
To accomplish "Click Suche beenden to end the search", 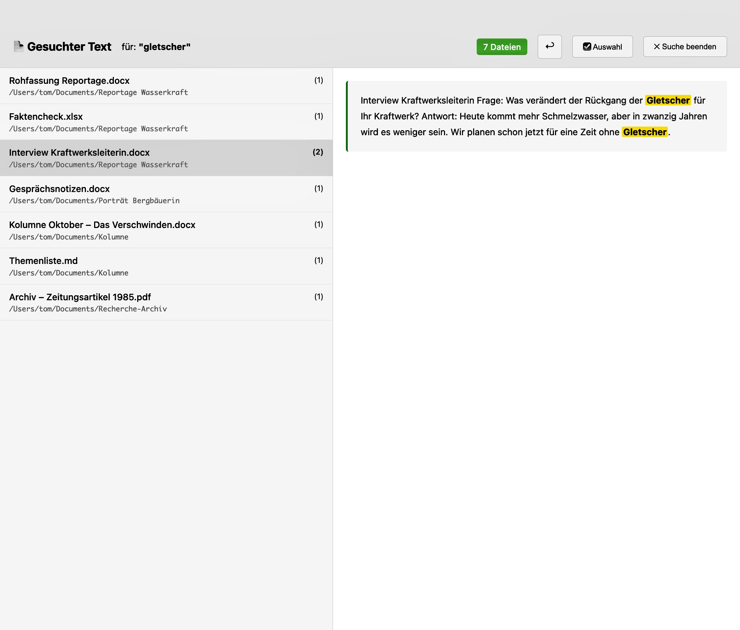I will [685, 47].
